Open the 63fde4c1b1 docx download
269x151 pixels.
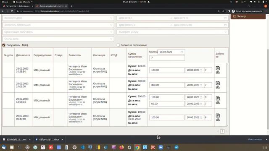47,140
